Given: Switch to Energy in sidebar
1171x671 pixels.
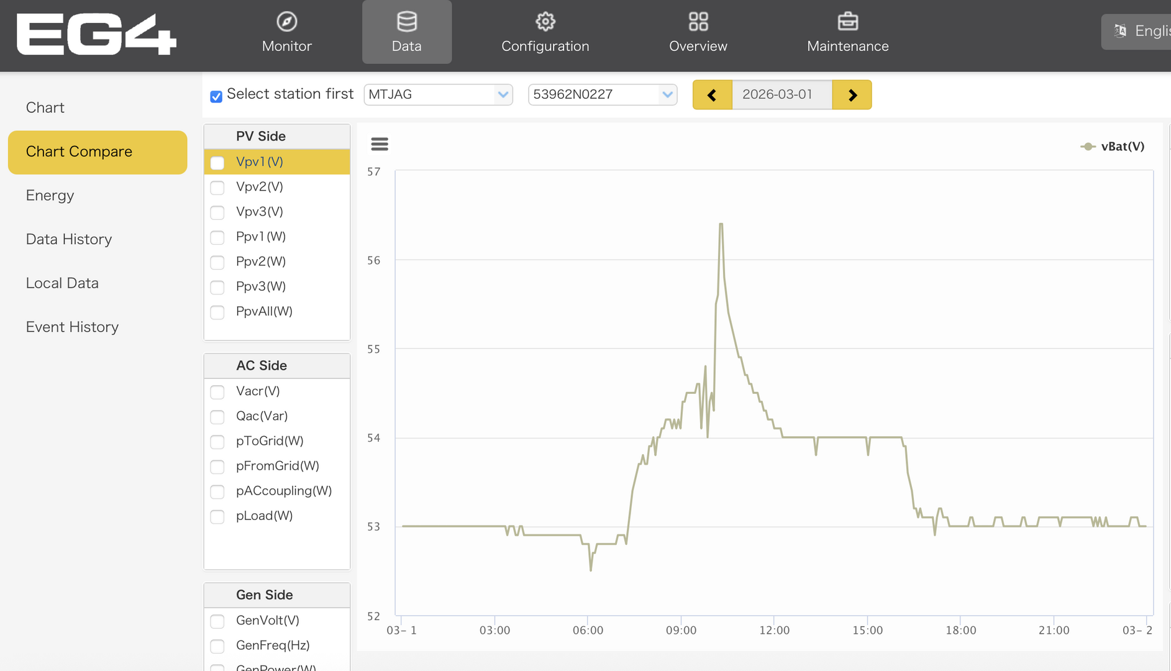Looking at the screenshot, I should coord(50,196).
